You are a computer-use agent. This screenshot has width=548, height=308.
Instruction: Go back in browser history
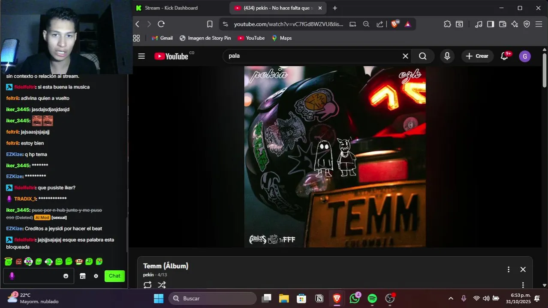click(137, 24)
